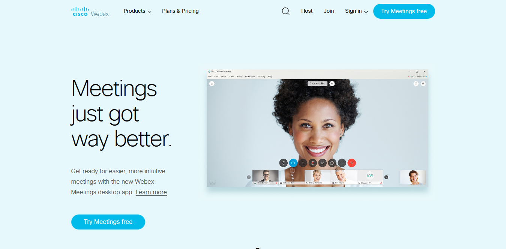Click the more options ellipsis button
This screenshot has width=506, height=249.
tap(342, 163)
